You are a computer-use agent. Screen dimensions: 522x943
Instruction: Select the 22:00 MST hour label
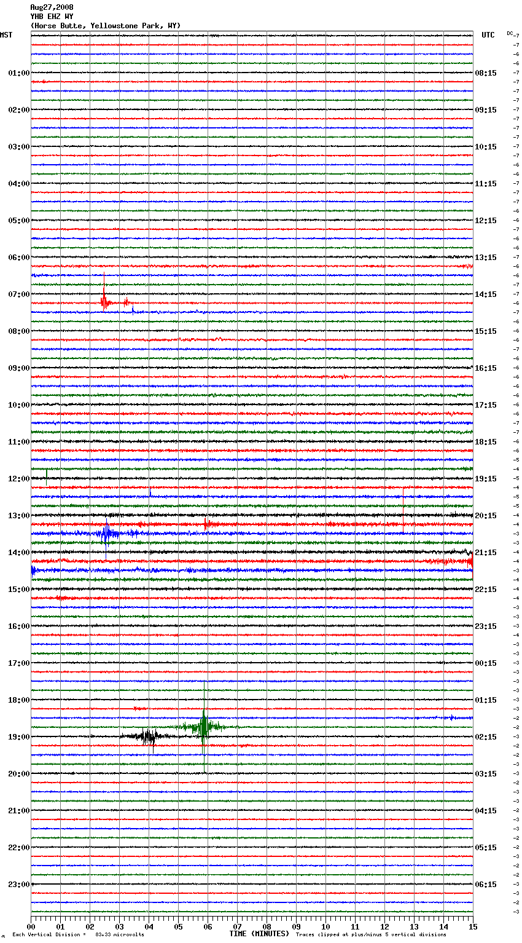click(19, 848)
